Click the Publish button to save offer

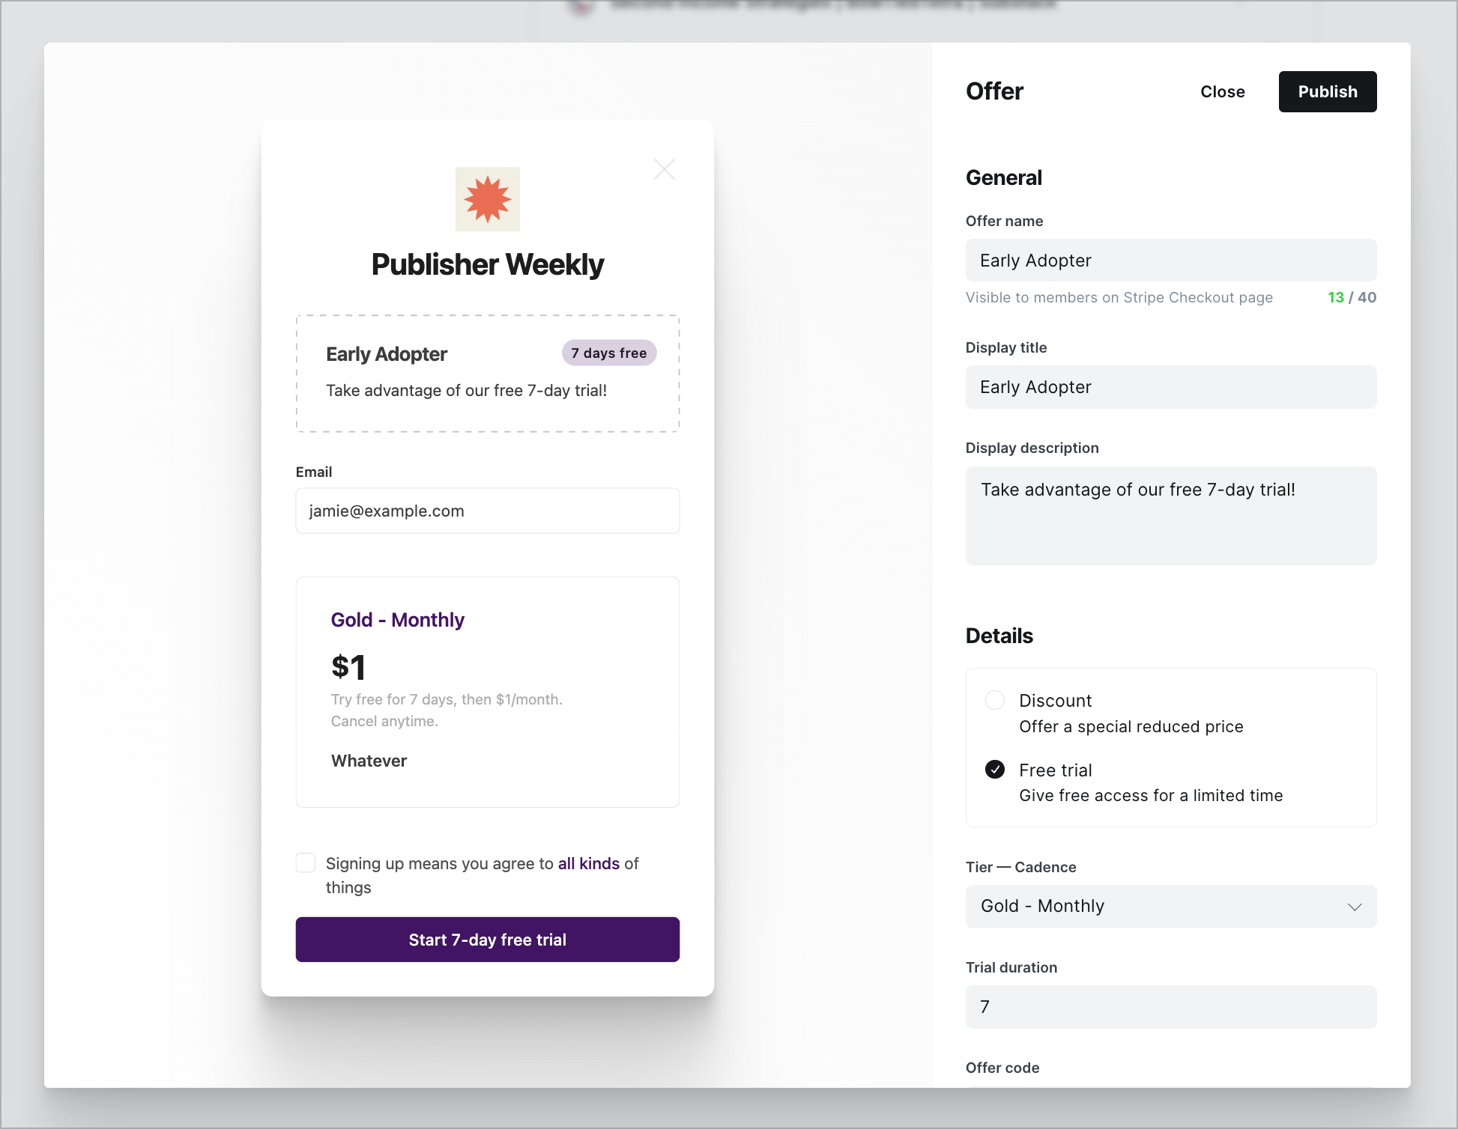pos(1327,91)
